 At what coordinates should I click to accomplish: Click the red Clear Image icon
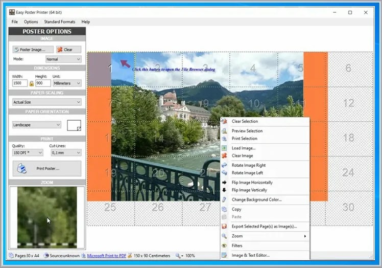224,155
